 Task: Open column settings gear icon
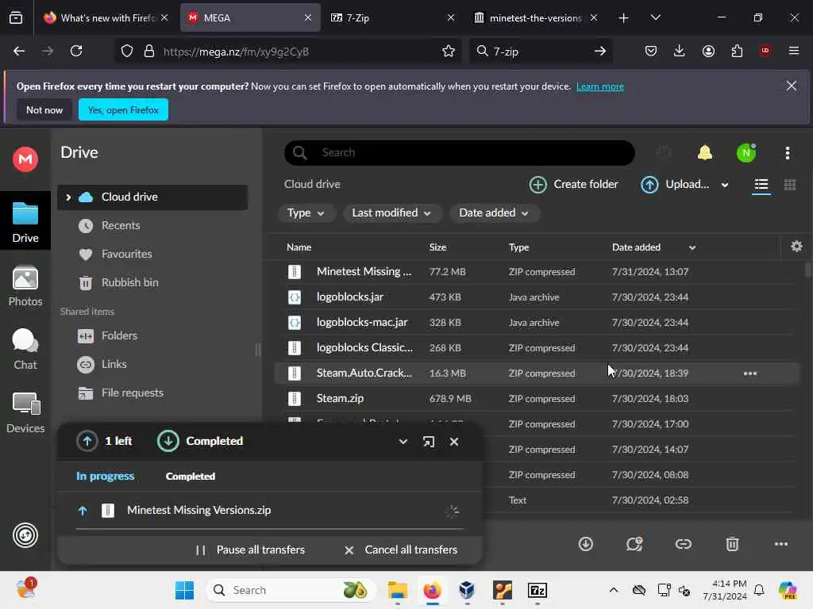coord(796,247)
